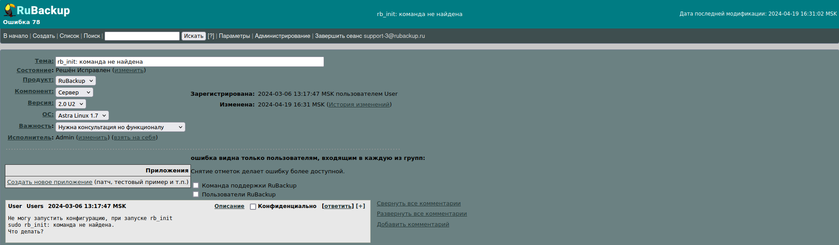839x245 pixels.
Task: Click 'ответить' on User's comment
Action: coord(337,206)
